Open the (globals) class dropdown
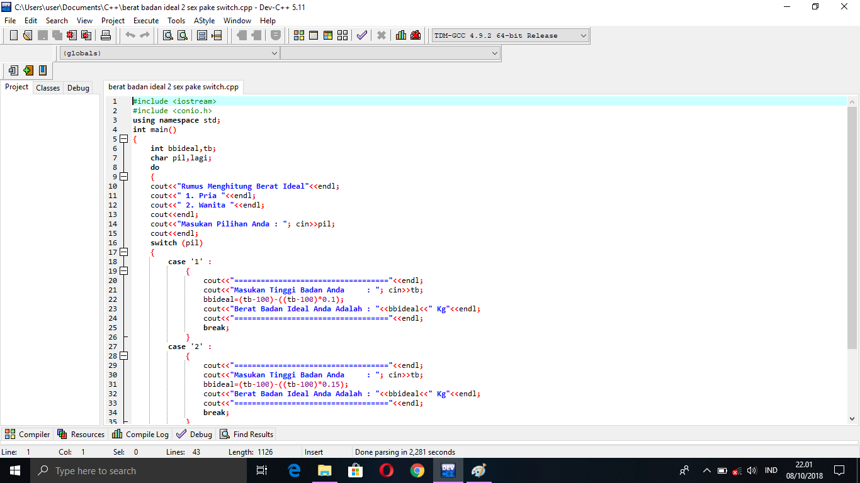This screenshot has width=860, height=483. (x=169, y=53)
